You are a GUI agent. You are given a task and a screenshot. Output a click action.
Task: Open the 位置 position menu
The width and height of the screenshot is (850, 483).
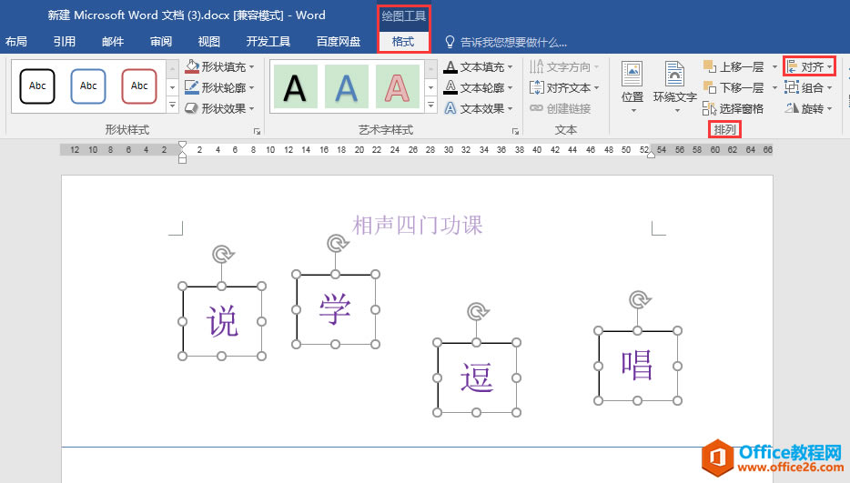click(632, 87)
